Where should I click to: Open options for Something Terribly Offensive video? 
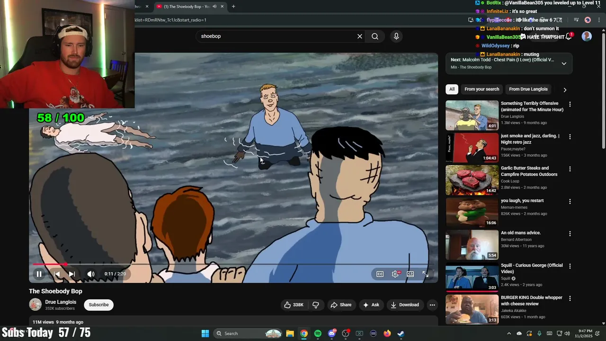click(x=570, y=104)
